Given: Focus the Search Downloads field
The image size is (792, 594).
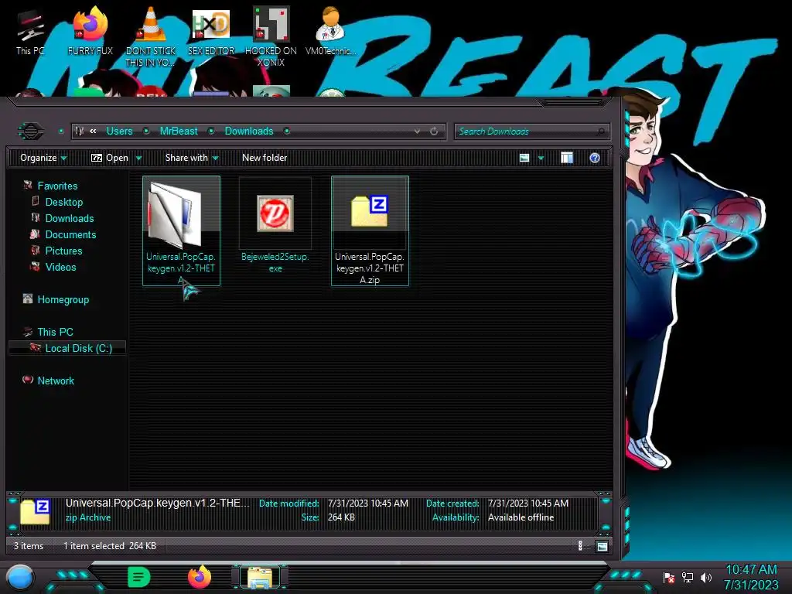Looking at the screenshot, I should pyautogui.click(x=531, y=131).
